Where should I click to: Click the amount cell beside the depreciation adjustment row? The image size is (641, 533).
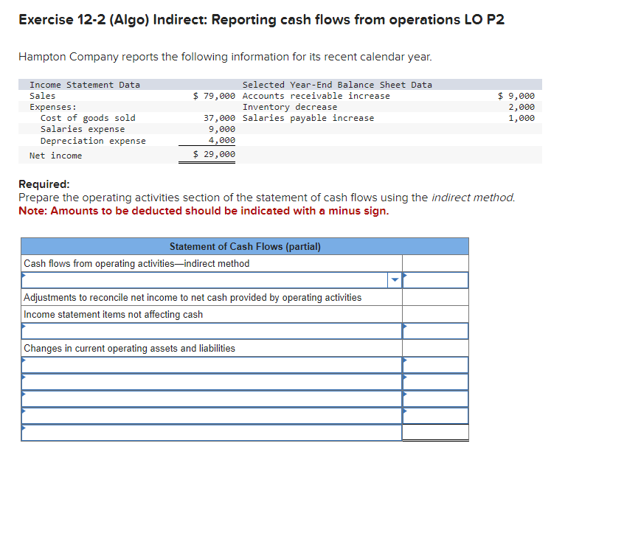coord(434,330)
